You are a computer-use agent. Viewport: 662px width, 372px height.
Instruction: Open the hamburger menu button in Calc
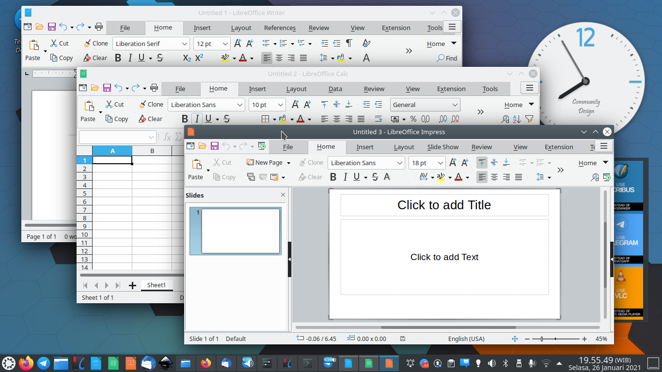530,88
